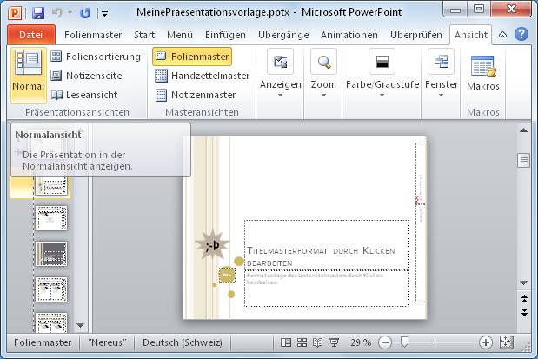Click the vertical scrollbar thumb
Screen dimensions: 538x359
523,160
